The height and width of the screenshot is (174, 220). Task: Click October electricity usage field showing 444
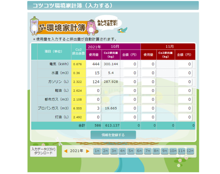pos(94,64)
